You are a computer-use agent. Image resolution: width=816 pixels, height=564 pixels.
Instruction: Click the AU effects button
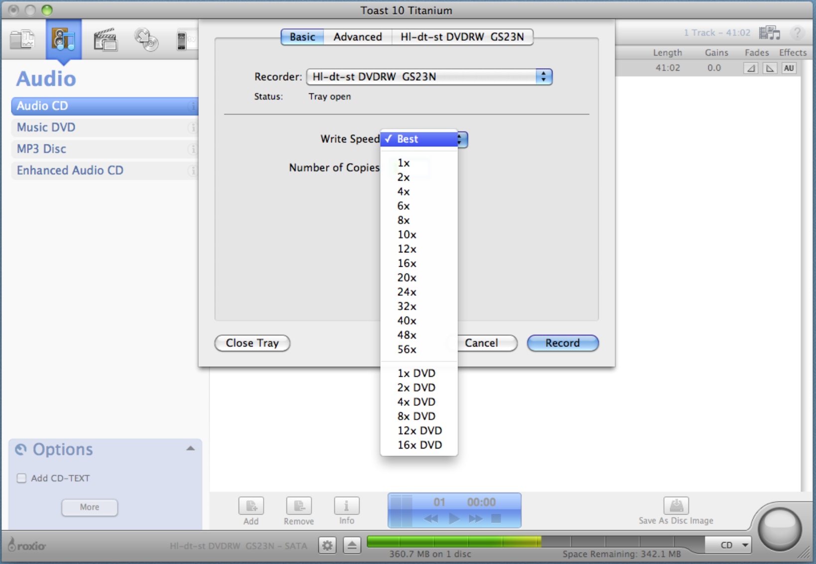click(x=789, y=68)
